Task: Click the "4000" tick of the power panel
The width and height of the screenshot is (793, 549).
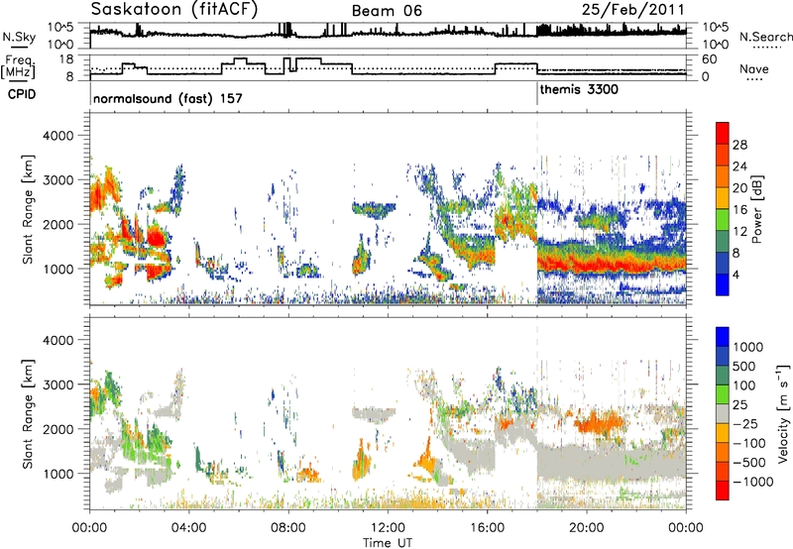Action: click(x=57, y=136)
